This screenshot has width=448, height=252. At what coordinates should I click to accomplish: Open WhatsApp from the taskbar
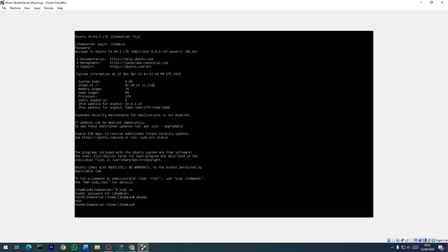point(74,247)
